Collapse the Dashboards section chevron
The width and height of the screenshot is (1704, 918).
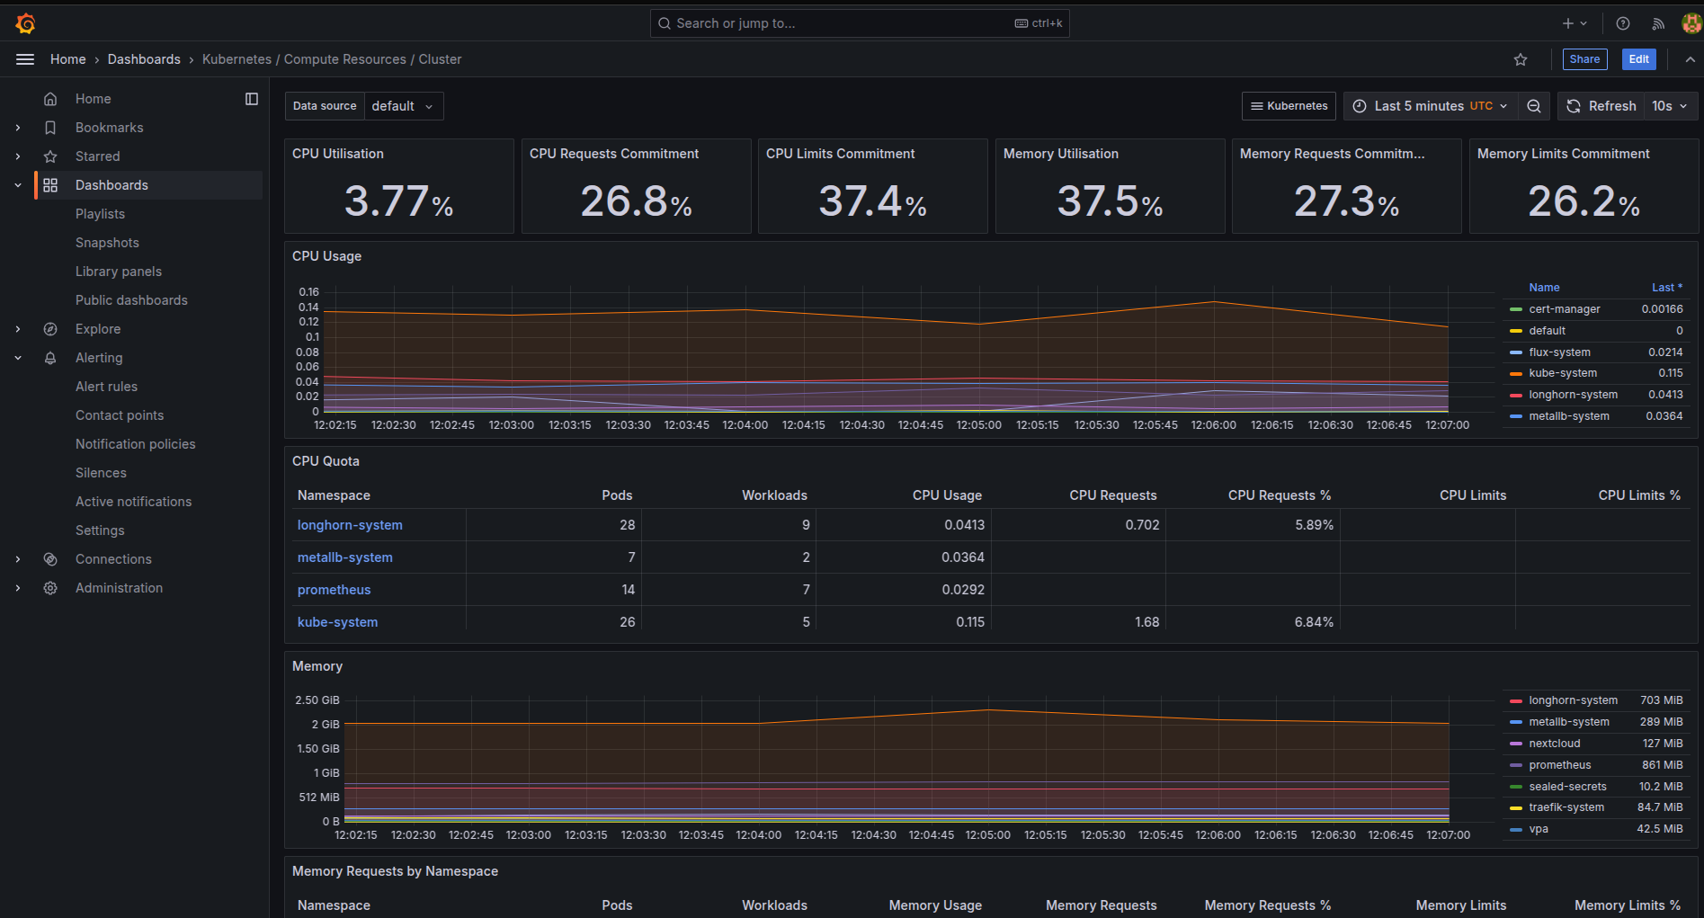pyautogui.click(x=18, y=185)
